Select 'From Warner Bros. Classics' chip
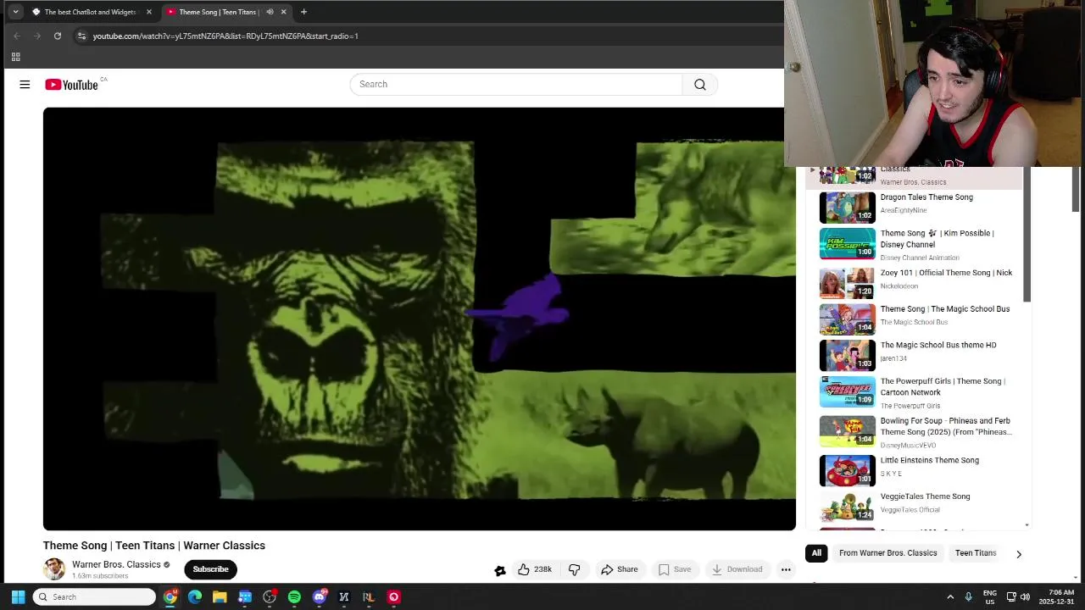 (887, 553)
